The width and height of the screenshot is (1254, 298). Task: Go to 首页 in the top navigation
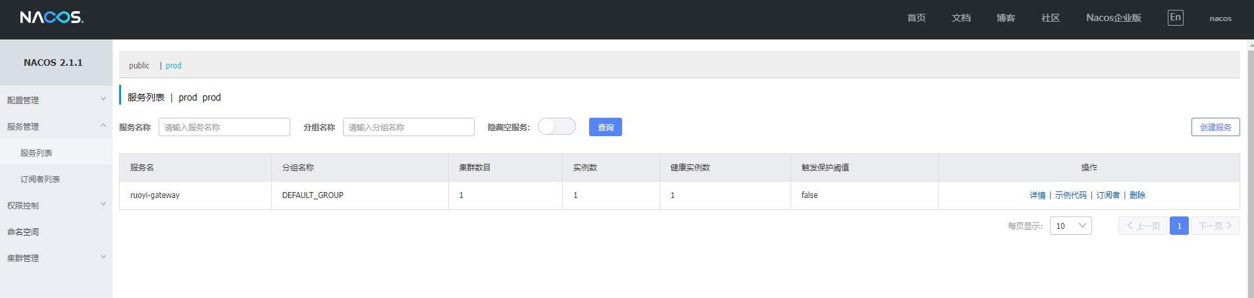[x=916, y=18]
